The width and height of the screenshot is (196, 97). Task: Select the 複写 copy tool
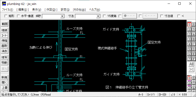click(x=4, y=57)
